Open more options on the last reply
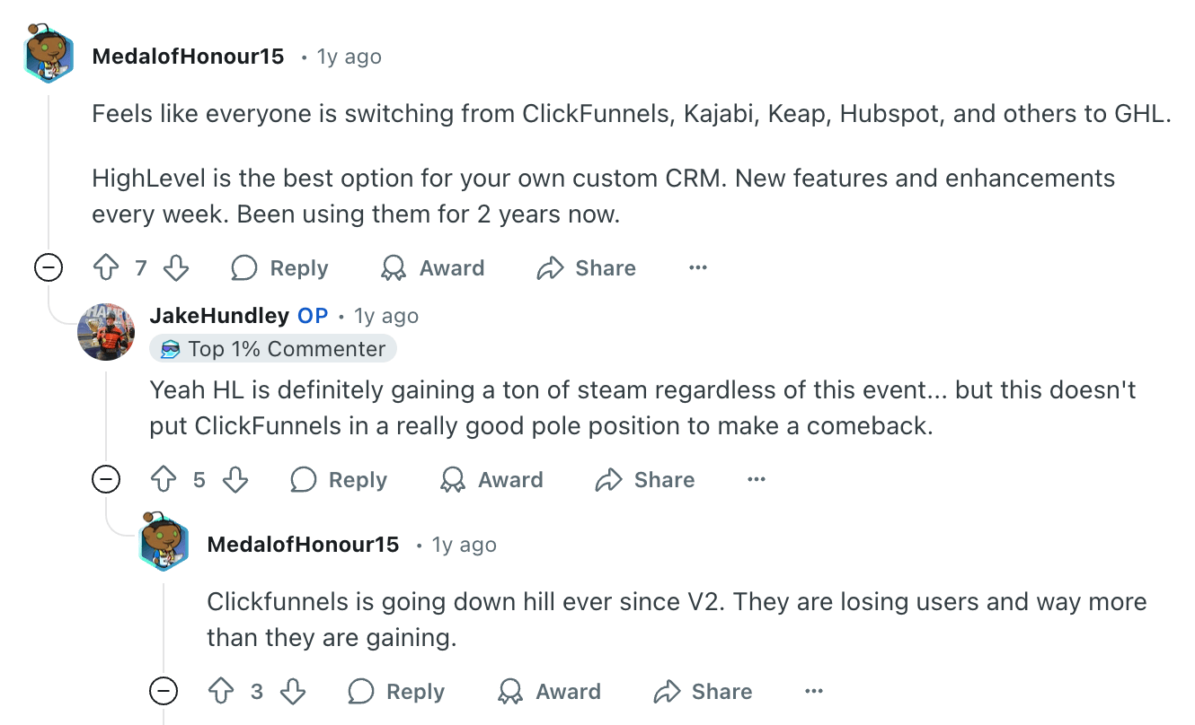The height and width of the screenshot is (725, 1195). click(814, 692)
